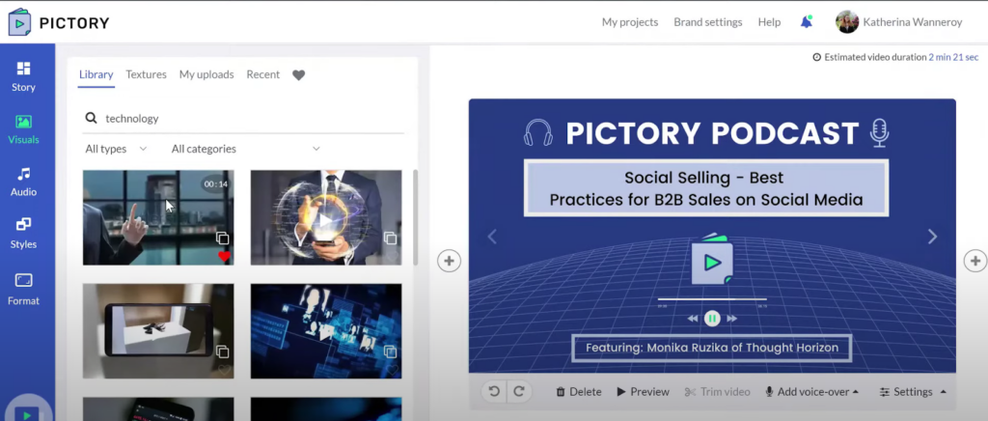Show favorites via heart tab icon
Image resolution: width=988 pixels, height=421 pixels.
299,75
